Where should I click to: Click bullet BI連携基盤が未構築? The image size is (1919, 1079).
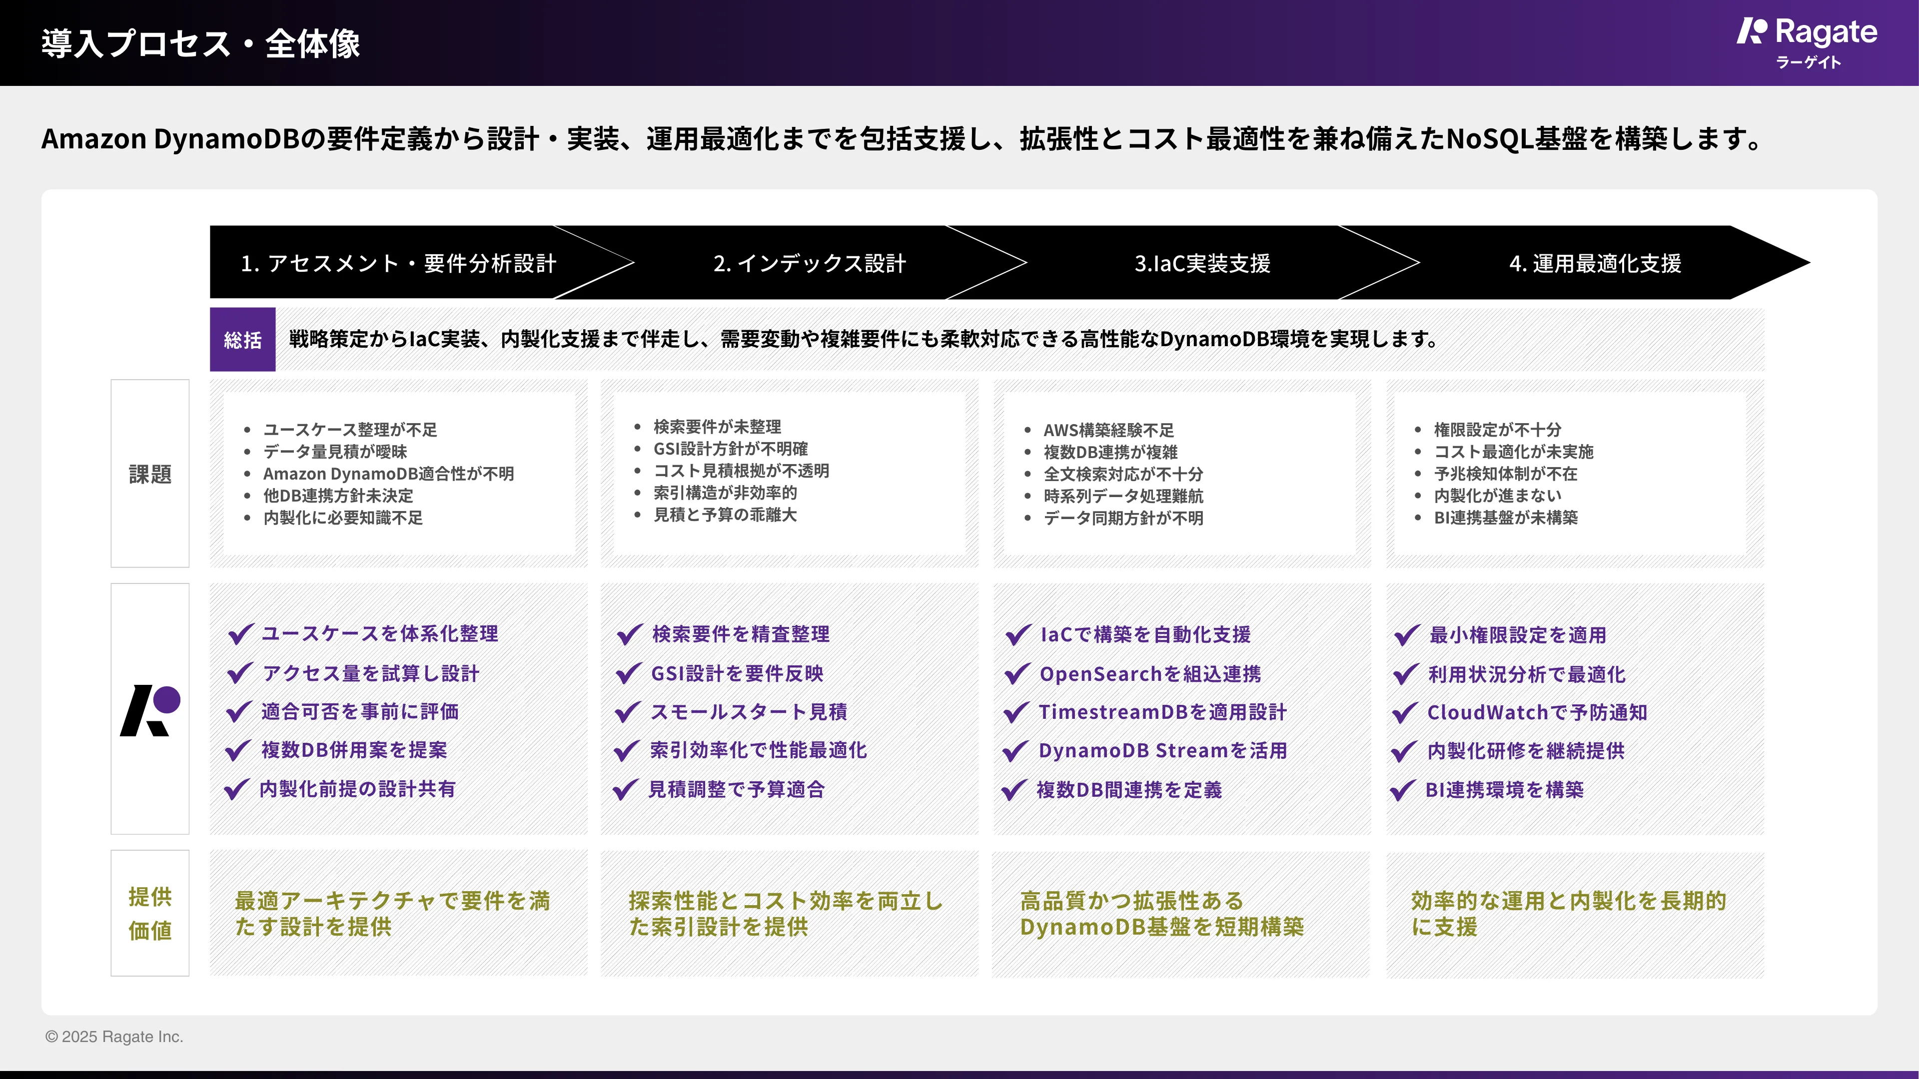tap(1506, 518)
